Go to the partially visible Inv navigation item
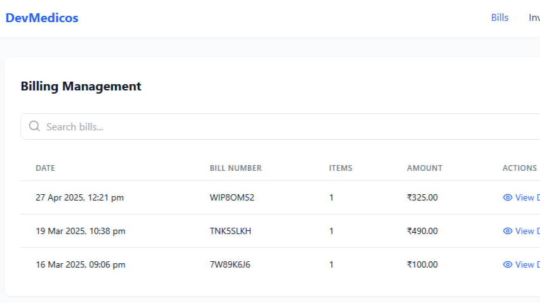 click(x=534, y=18)
